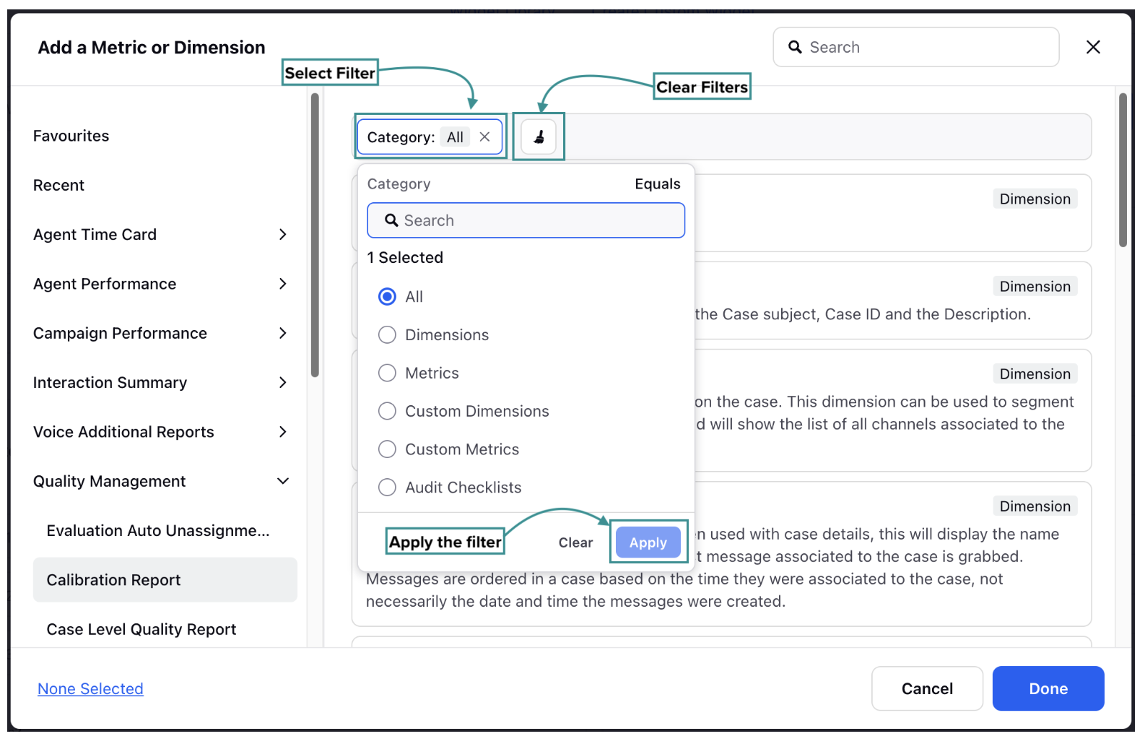Click the Agent Time Card label
This screenshot has width=1145, height=744.
pyautogui.click(x=95, y=235)
